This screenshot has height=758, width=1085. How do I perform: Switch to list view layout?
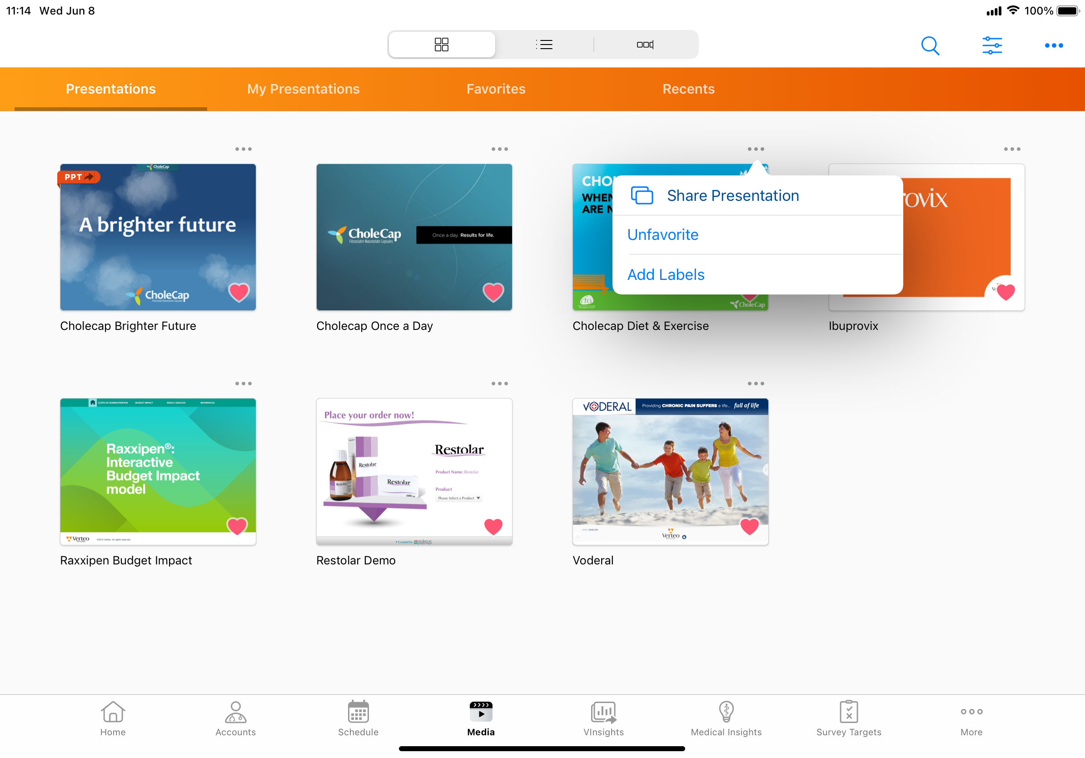(x=544, y=45)
